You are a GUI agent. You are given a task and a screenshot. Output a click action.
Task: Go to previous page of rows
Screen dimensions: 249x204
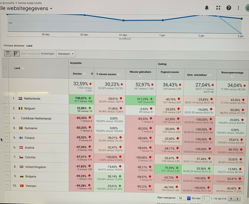(231, 199)
